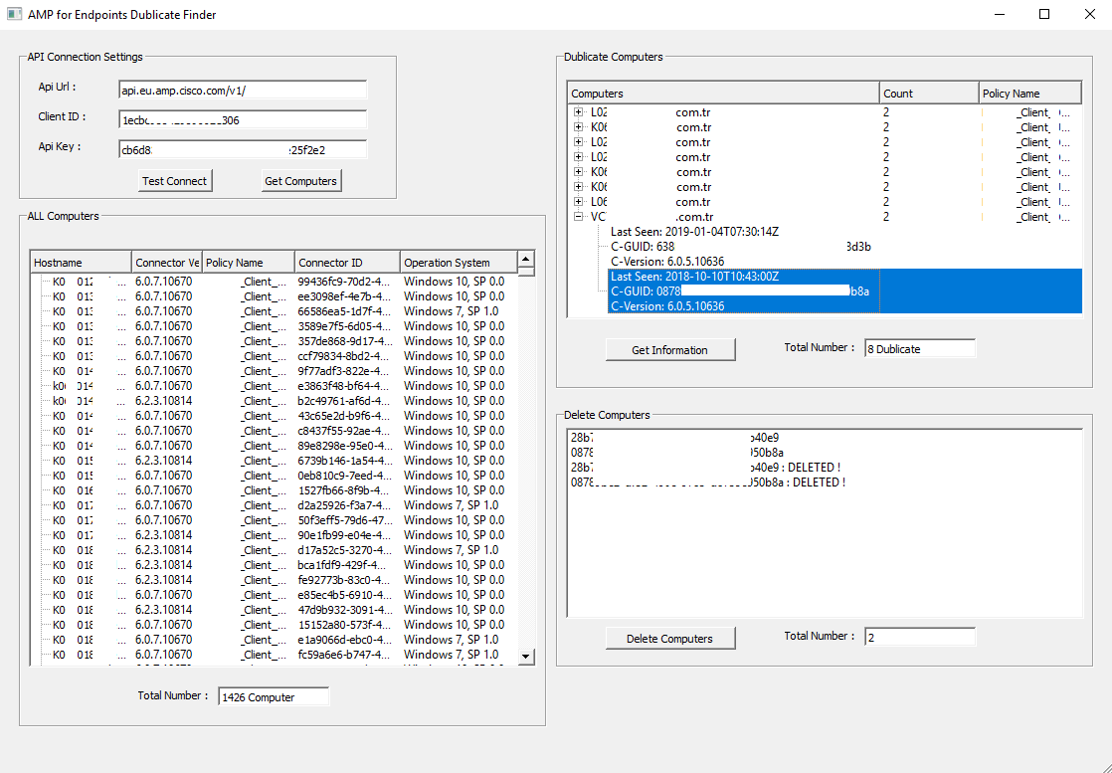Click the '1426 Computer' total number field
This screenshot has height=773, width=1112.
coord(274,697)
